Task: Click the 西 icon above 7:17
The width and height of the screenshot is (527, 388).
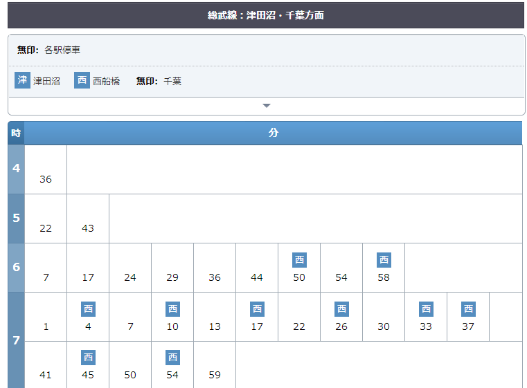Action: coord(257,309)
